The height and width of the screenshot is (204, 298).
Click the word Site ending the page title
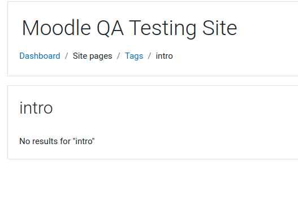click(220, 28)
